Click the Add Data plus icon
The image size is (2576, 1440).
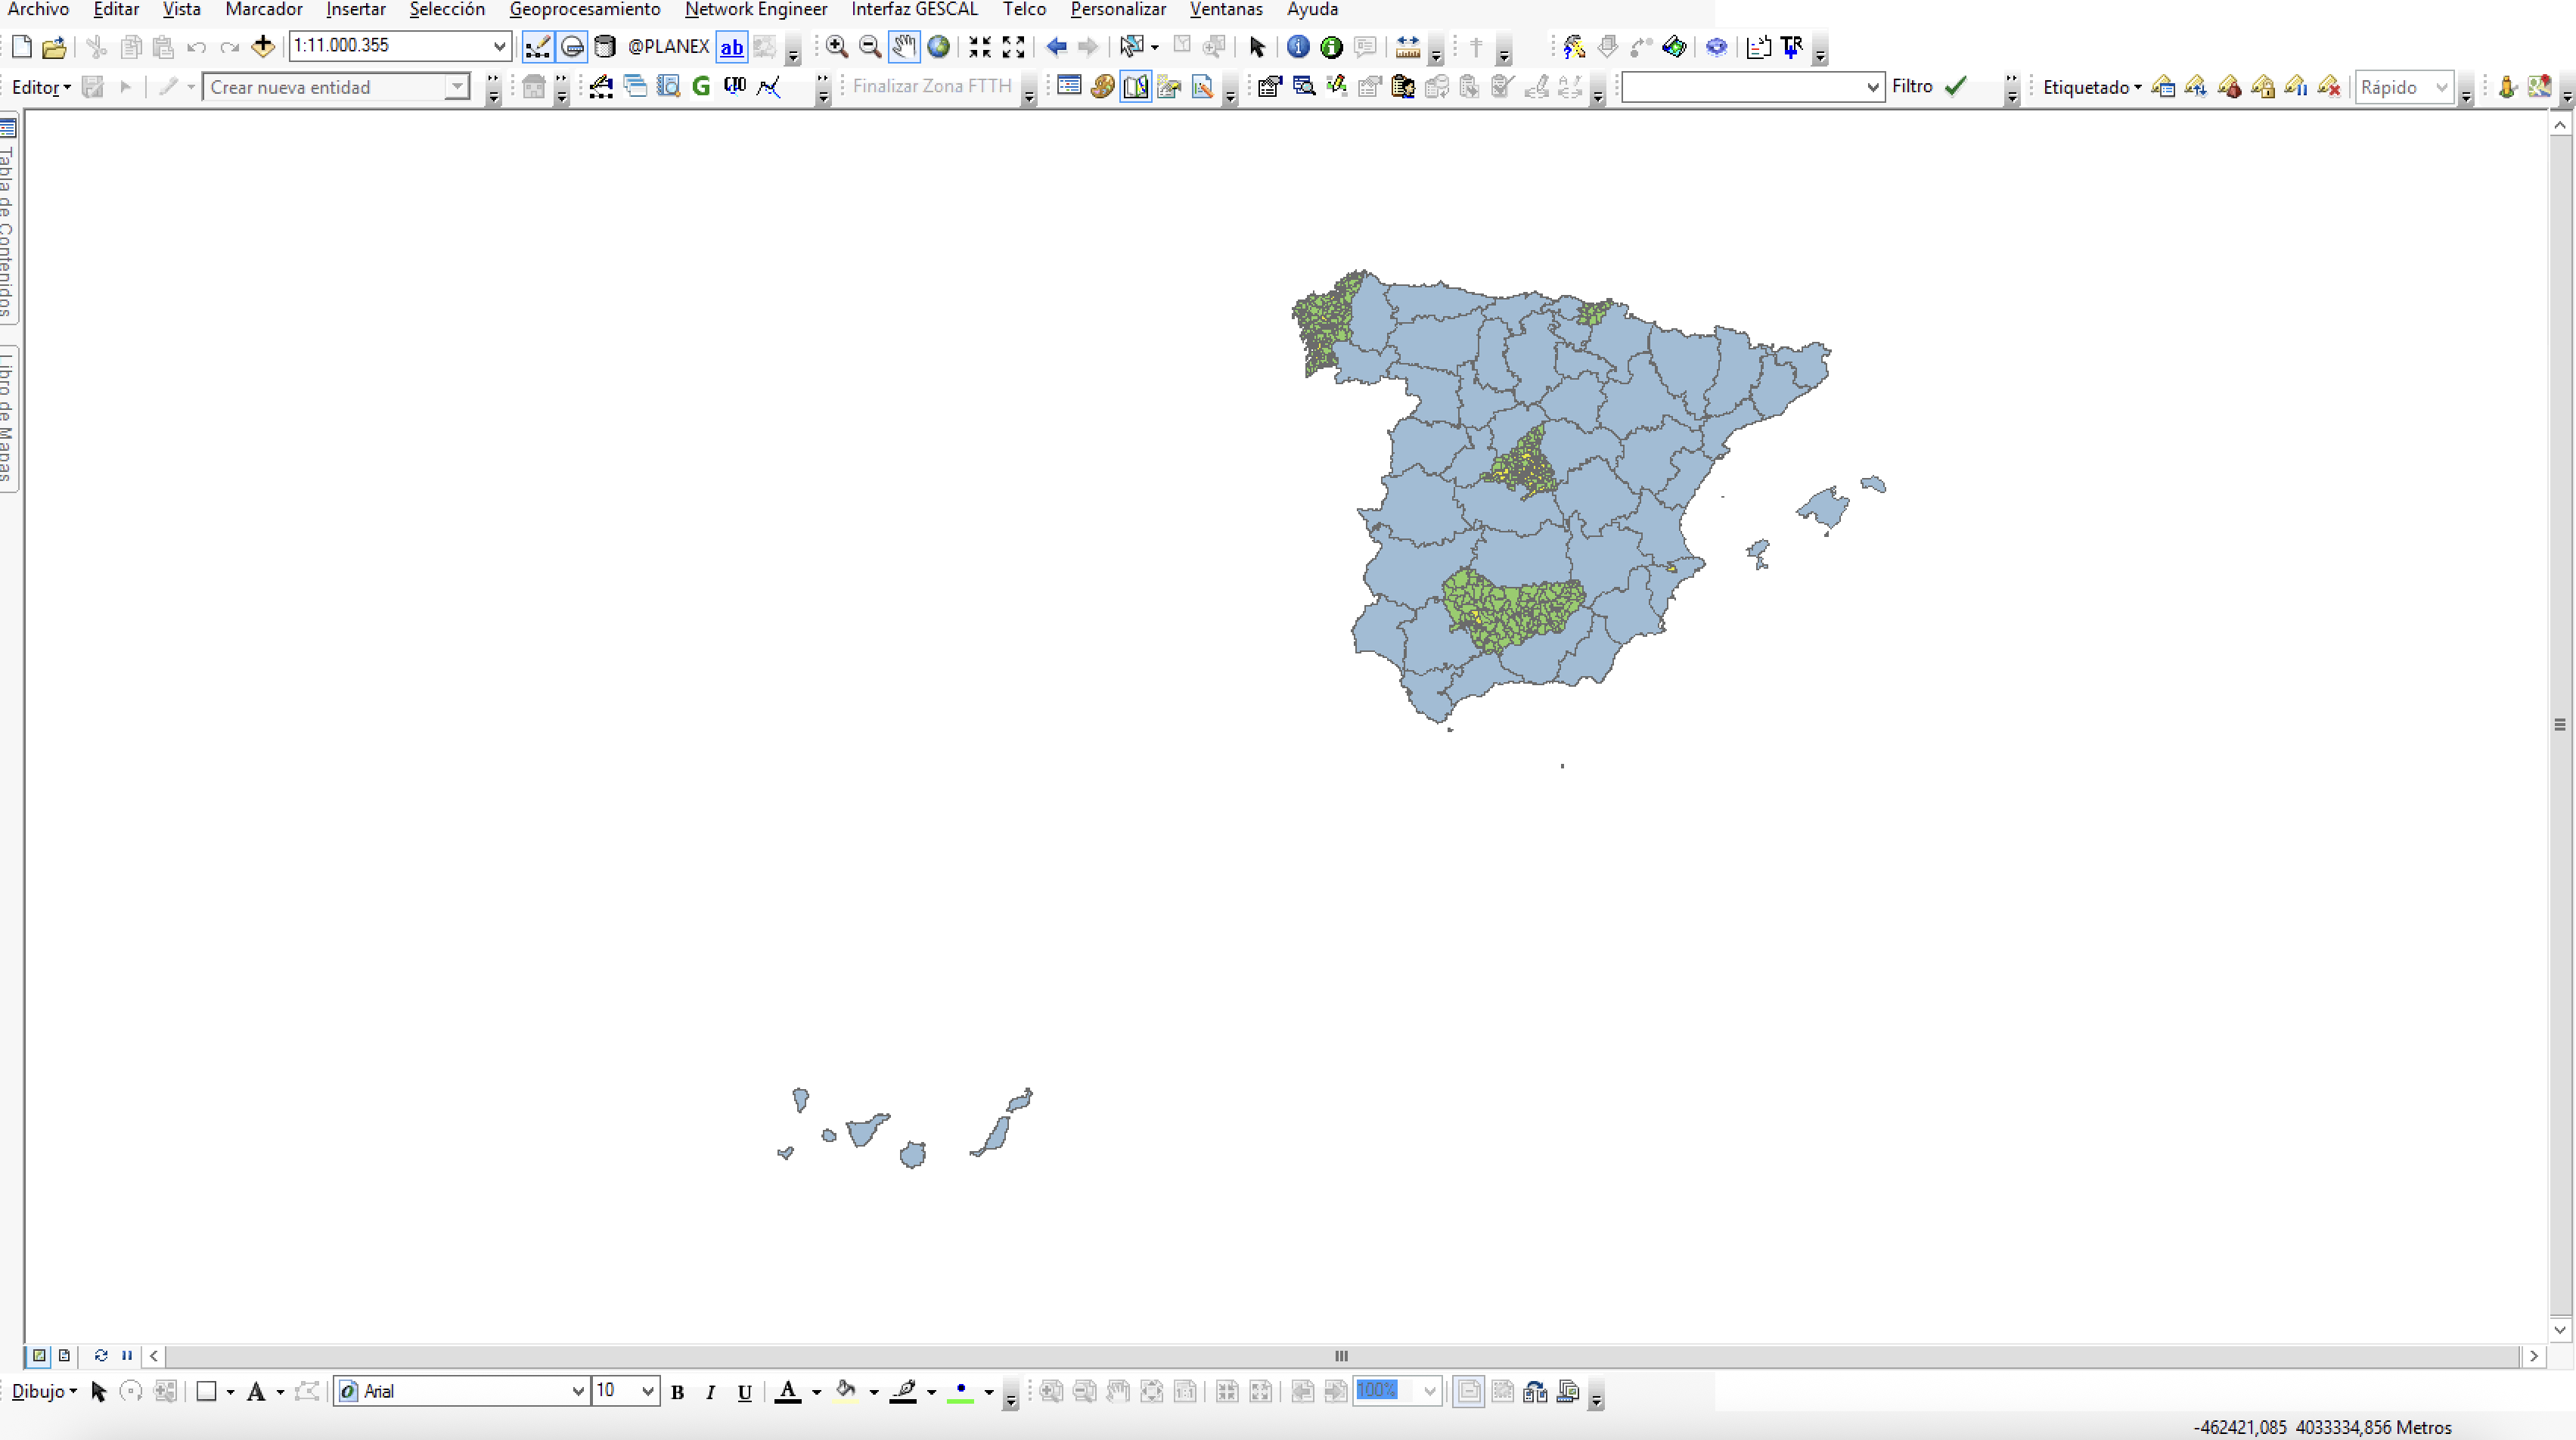click(x=262, y=46)
